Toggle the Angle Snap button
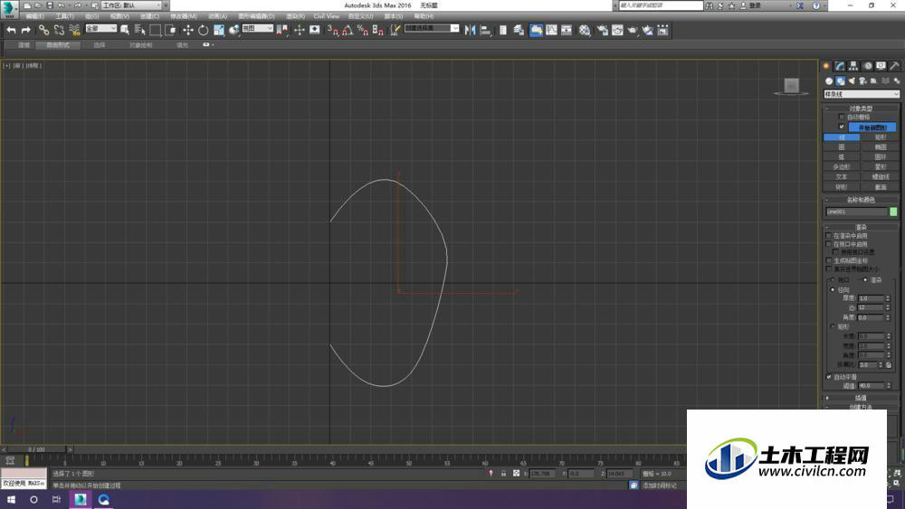905x509 pixels. pyautogui.click(x=348, y=30)
